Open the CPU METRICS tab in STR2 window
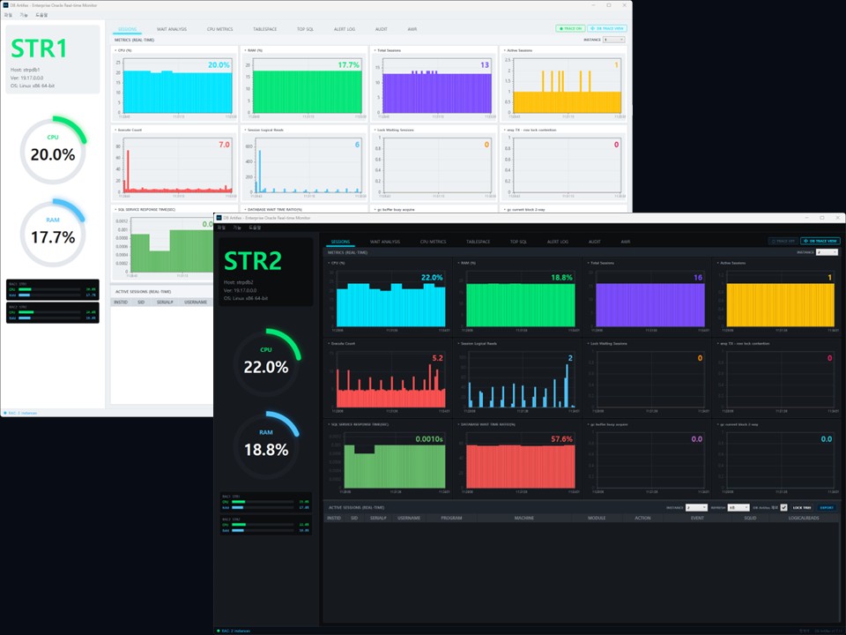The image size is (846, 635). tap(434, 242)
